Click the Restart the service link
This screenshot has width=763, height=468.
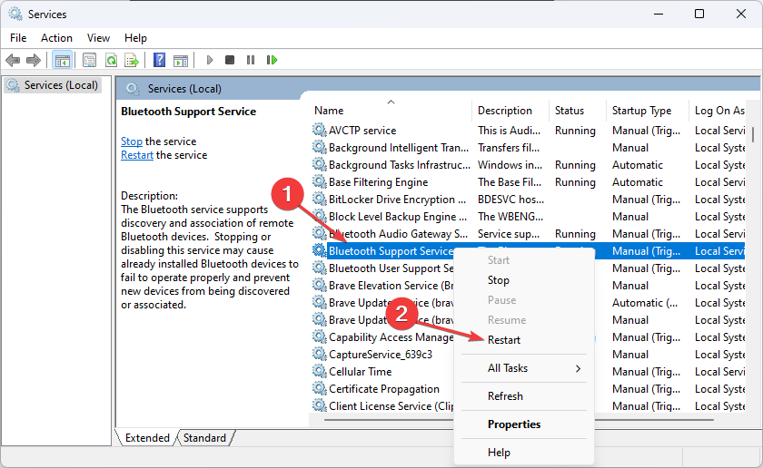tap(137, 155)
